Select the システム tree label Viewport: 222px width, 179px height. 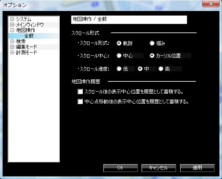coord(23,19)
